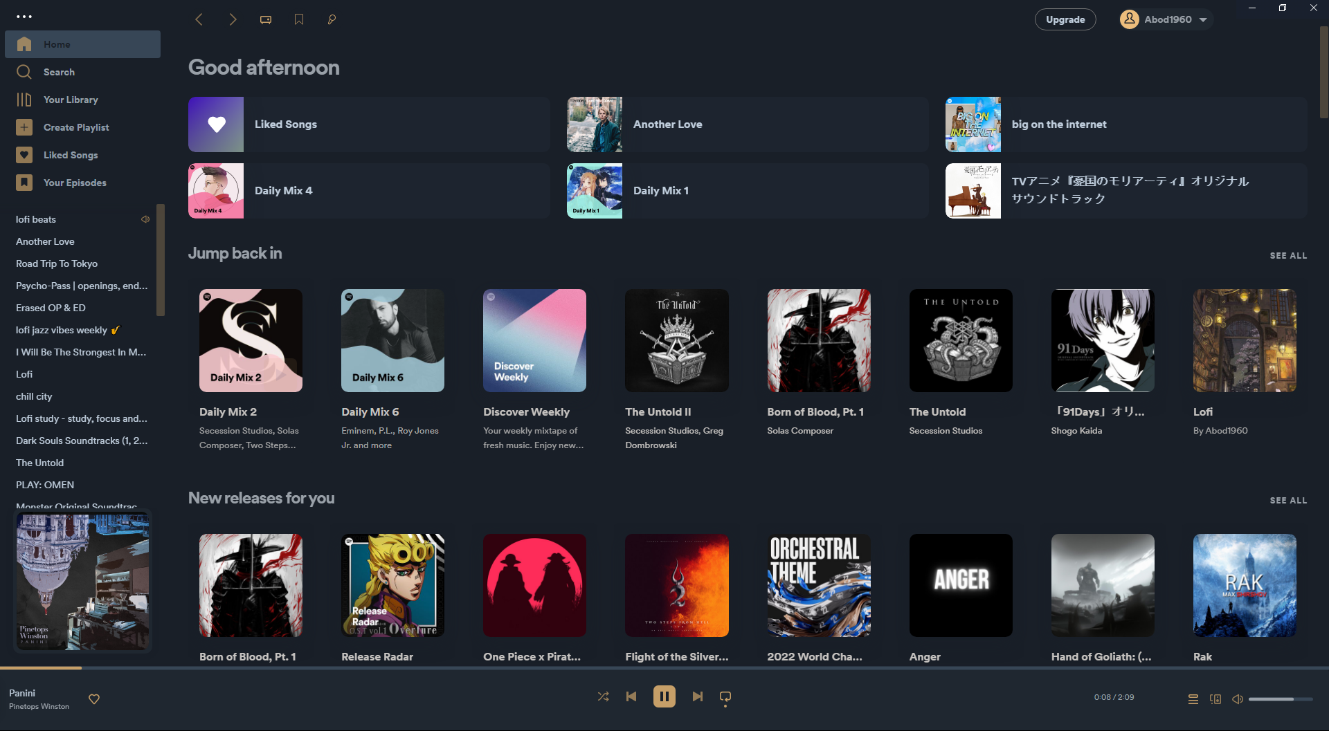The height and width of the screenshot is (731, 1329).
Task: Open the play queue
Action: pos(1193,699)
